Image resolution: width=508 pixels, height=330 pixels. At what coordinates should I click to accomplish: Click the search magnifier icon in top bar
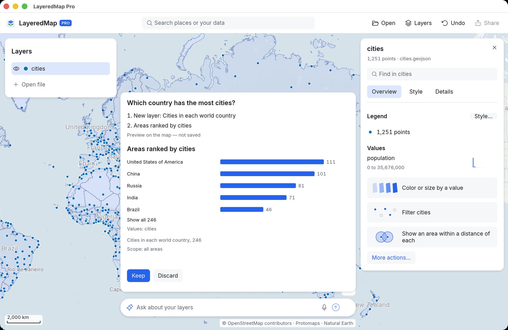149,23
